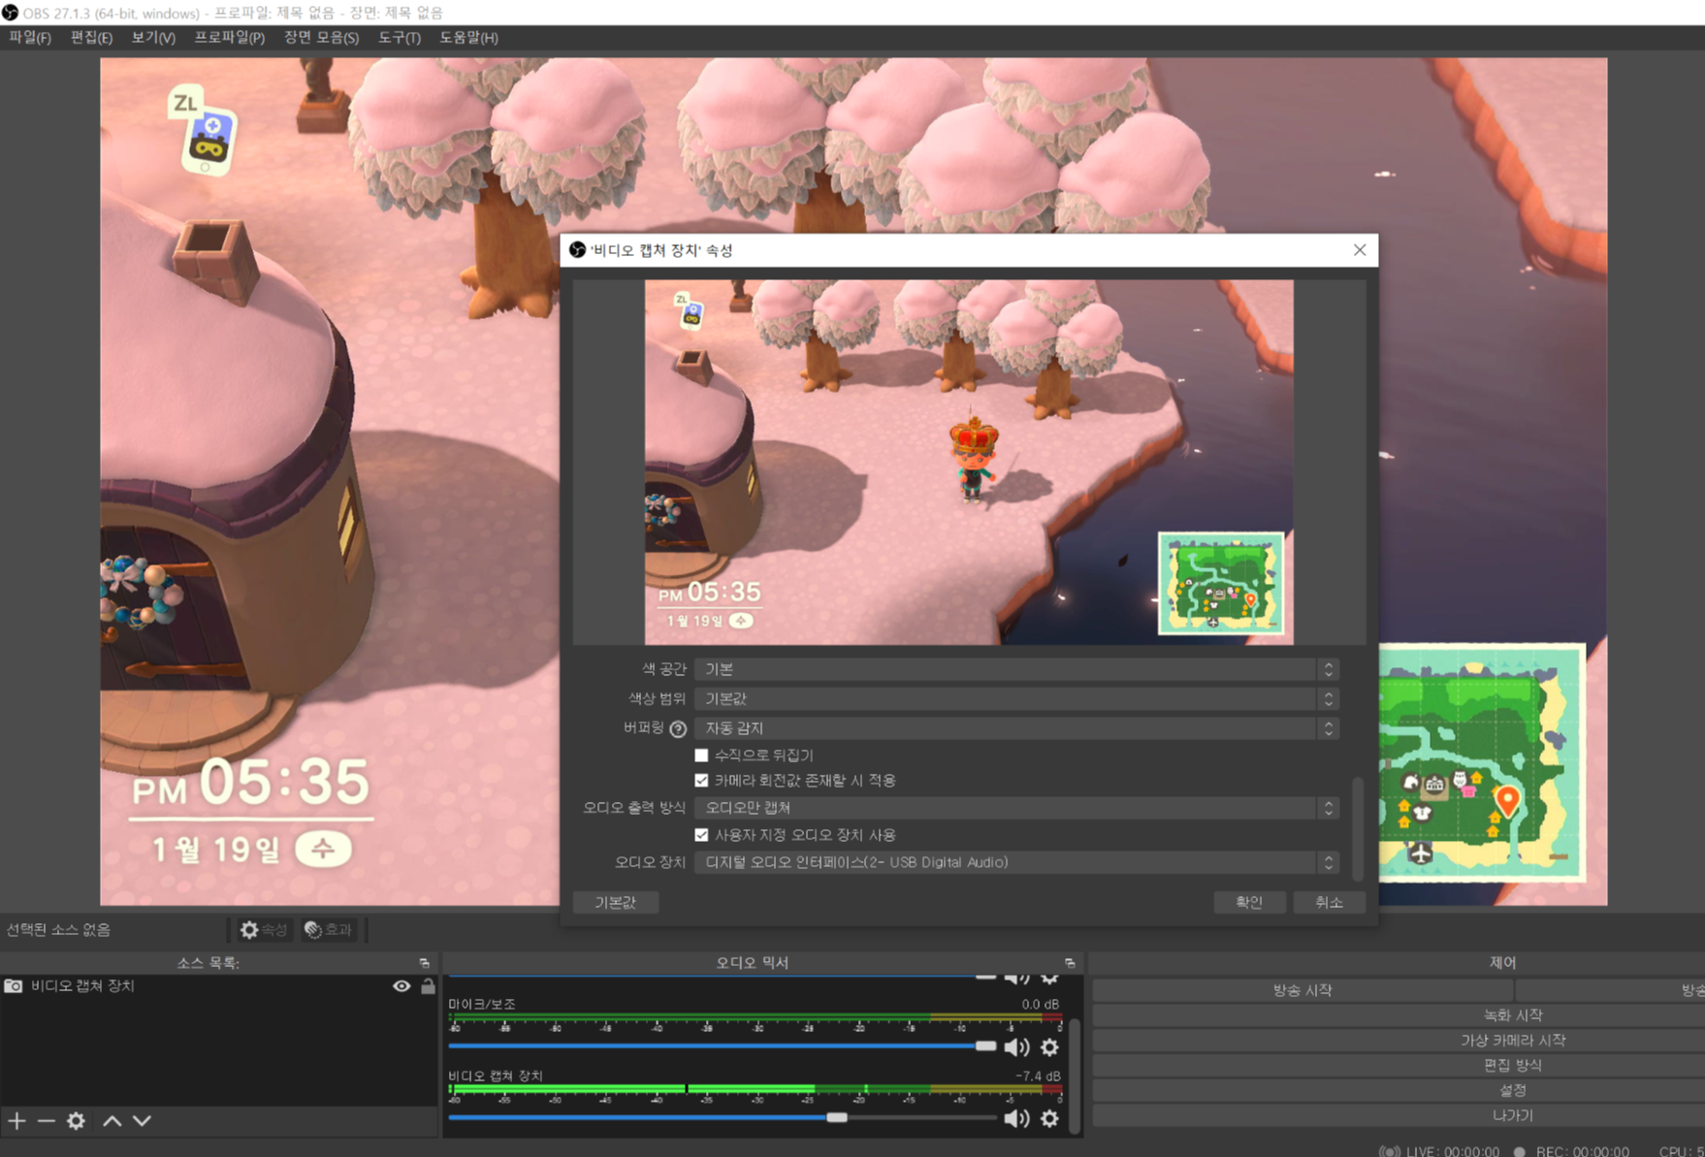This screenshot has width=1705, height=1157.
Task: Adjust the 비디오 캡쳐 장치 volume slider
Action: click(x=723, y=1118)
